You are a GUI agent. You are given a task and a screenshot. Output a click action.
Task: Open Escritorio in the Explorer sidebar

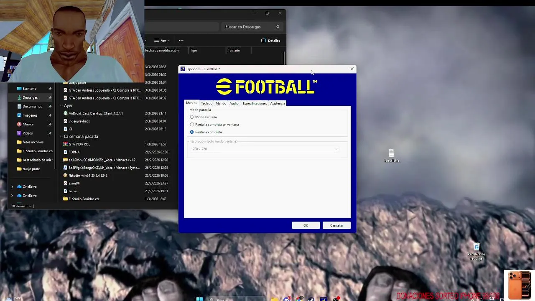click(x=29, y=89)
